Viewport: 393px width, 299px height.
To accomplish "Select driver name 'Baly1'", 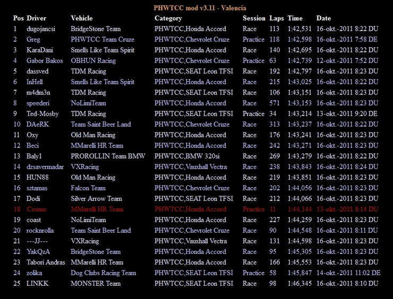I will pos(34,156).
